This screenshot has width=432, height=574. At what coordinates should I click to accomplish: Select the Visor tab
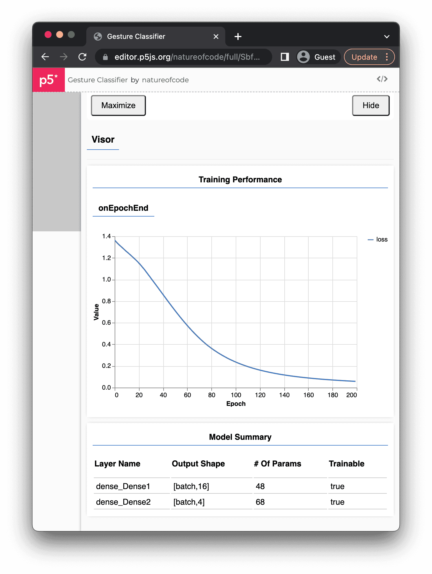tap(103, 140)
